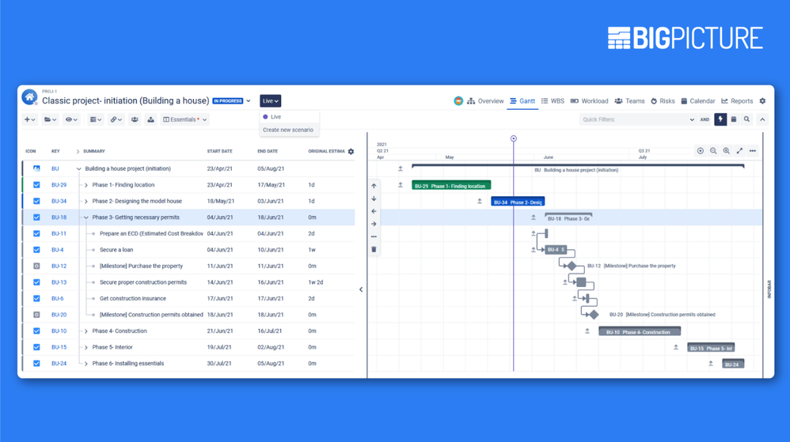
Task: Switch to the Gantt tab
Action: 522,101
